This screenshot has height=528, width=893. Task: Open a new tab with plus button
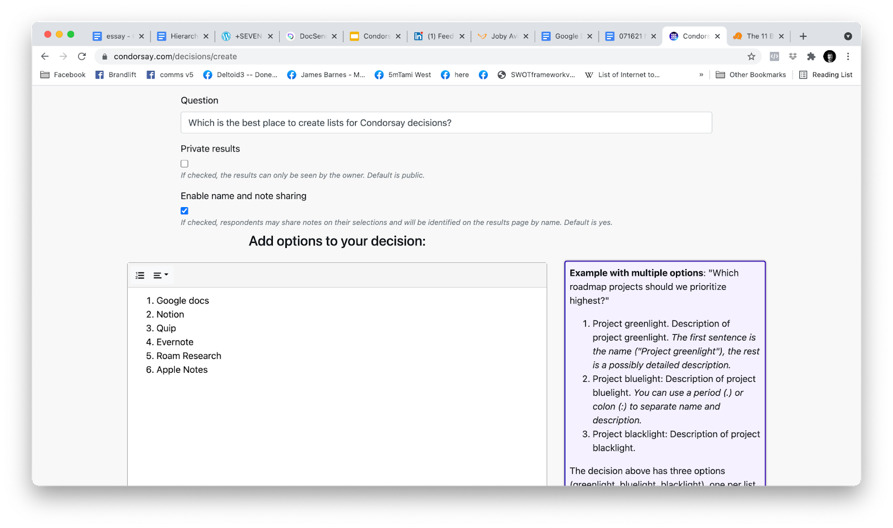[x=803, y=36]
